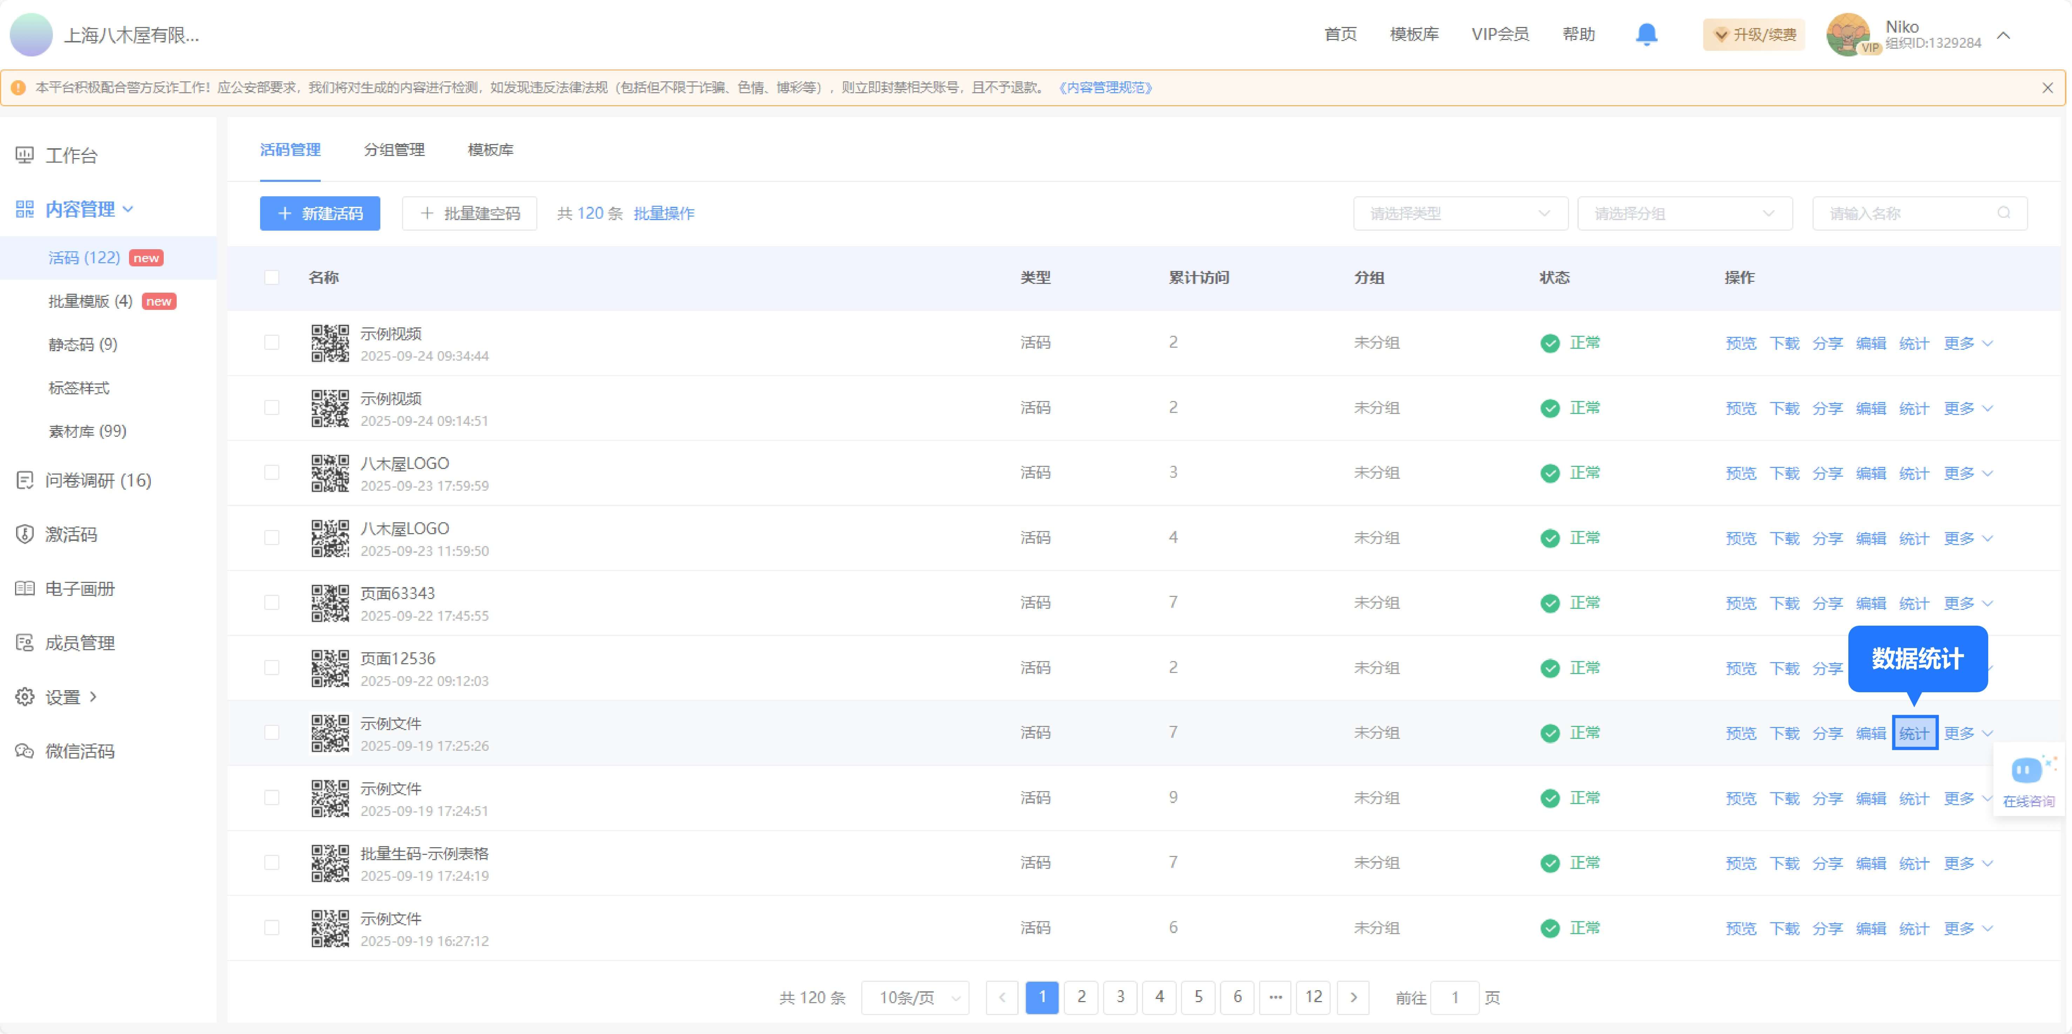
Task: Toggle the select-all checkbox in the table header
Action: 272,277
